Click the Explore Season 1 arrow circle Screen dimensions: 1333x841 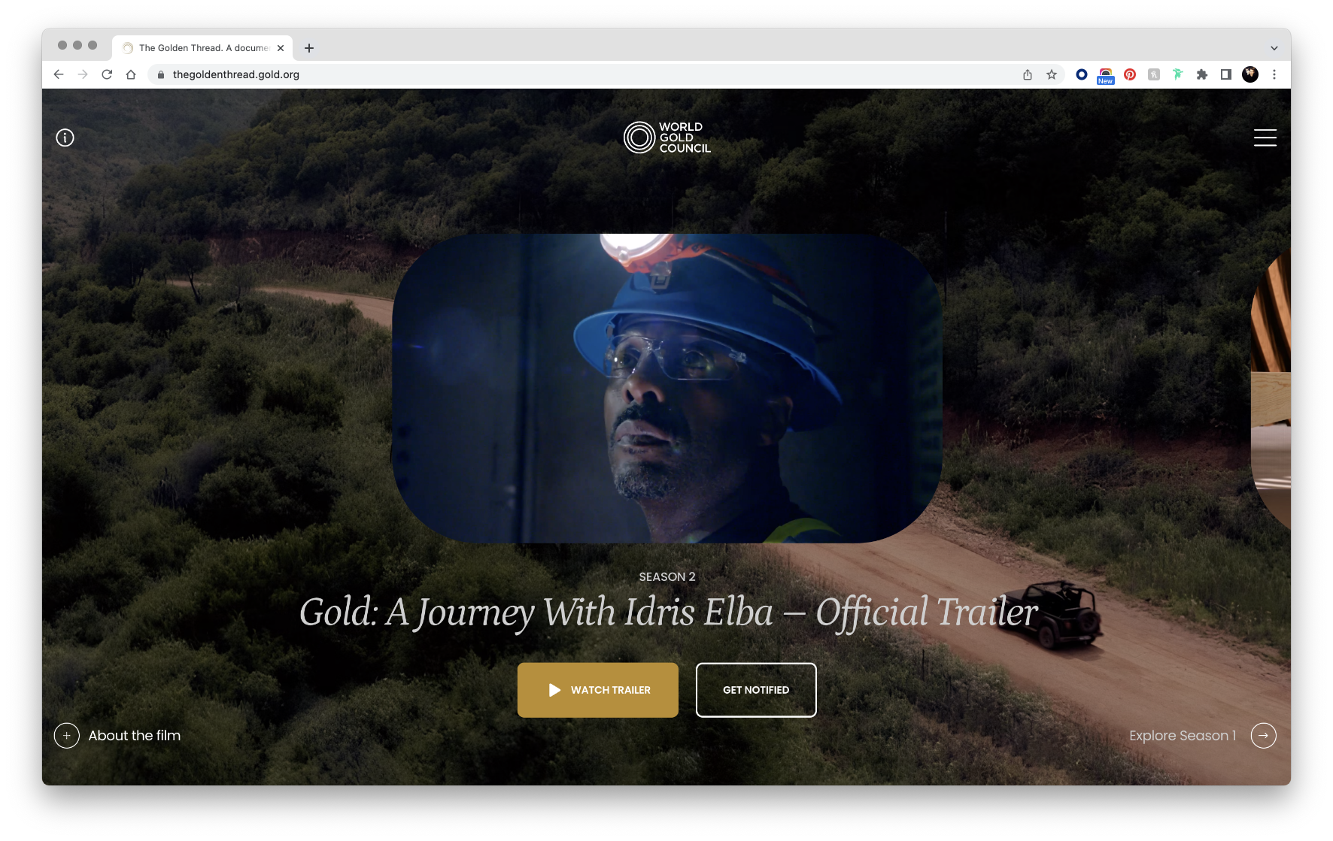tap(1264, 736)
